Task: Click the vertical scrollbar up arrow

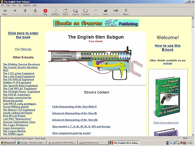Action: [193, 18]
